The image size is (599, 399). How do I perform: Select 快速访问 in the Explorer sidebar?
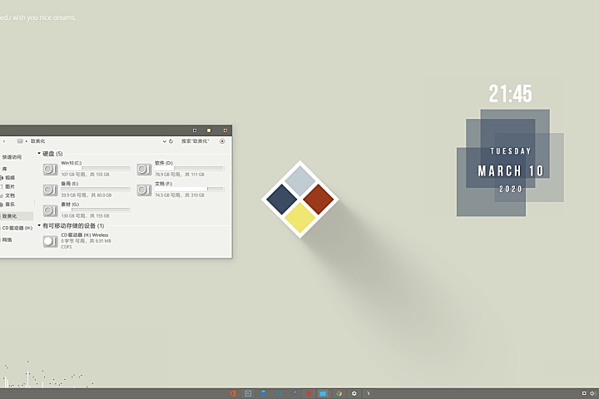[x=12, y=157]
